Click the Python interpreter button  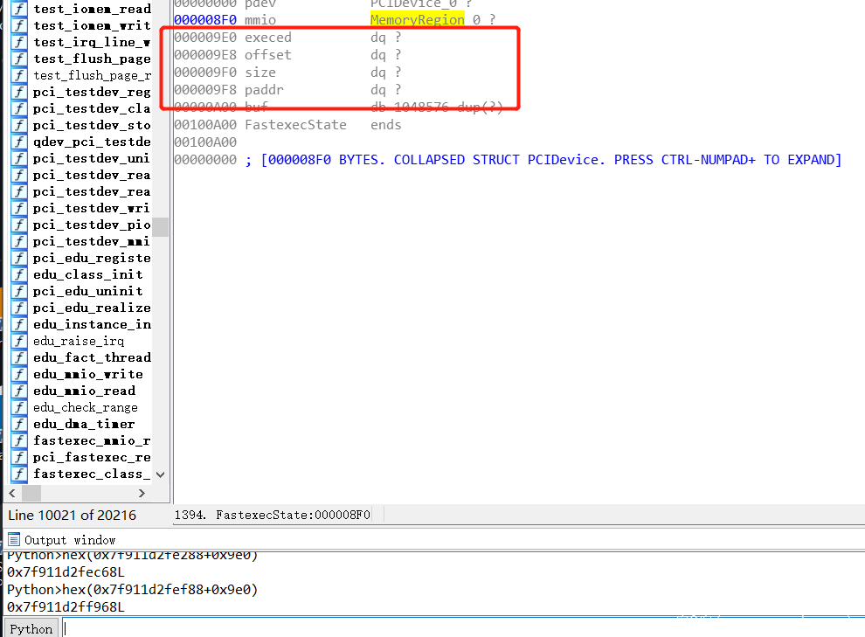(31, 628)
